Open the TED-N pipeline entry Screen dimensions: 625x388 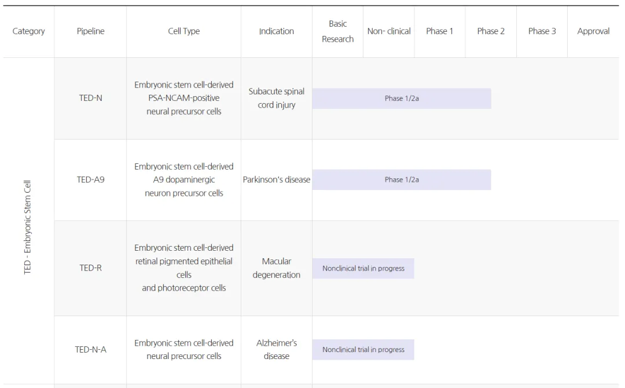point(90,98)
